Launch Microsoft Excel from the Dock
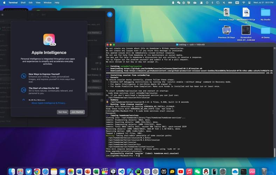The width and height of the screenshot is (276, 175). [x=96, y=171]
